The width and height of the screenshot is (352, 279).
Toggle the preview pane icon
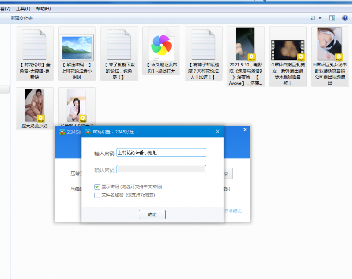[332, 18]
